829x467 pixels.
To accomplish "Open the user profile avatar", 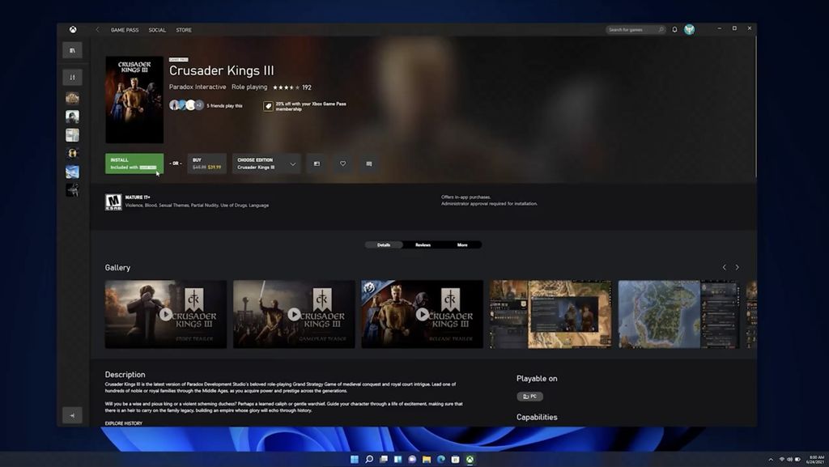I will click(x=689, y=30).
